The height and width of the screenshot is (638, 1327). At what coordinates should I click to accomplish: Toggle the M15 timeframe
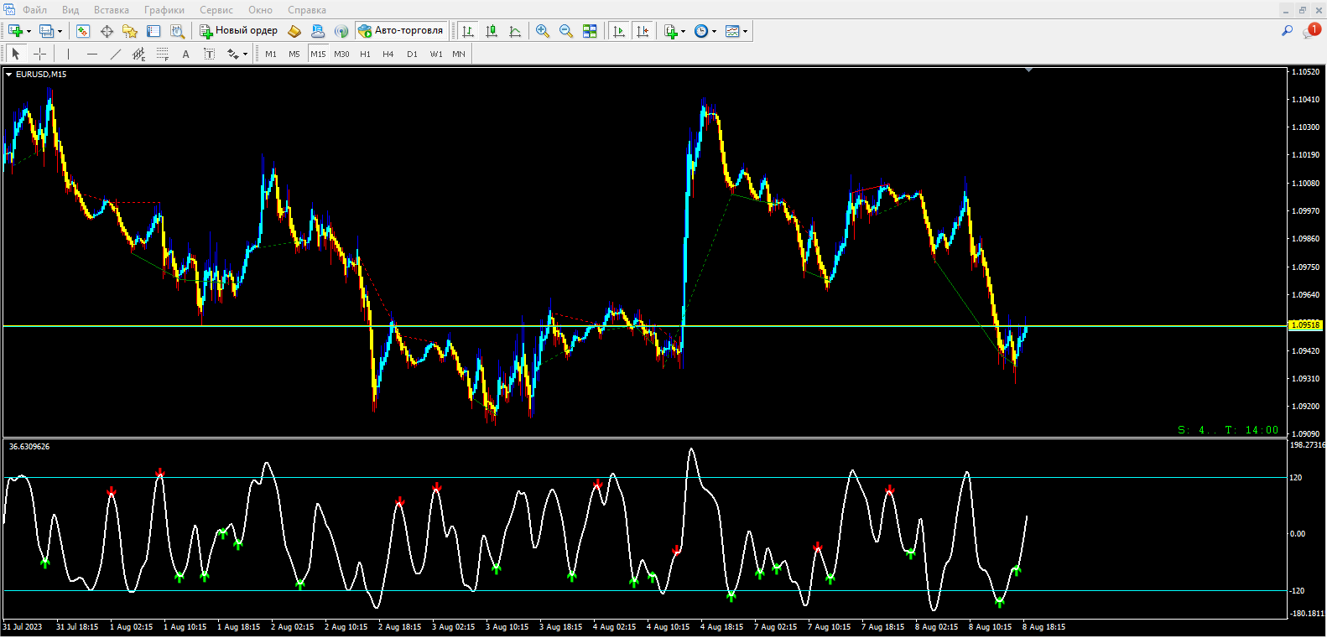point(318,54)
